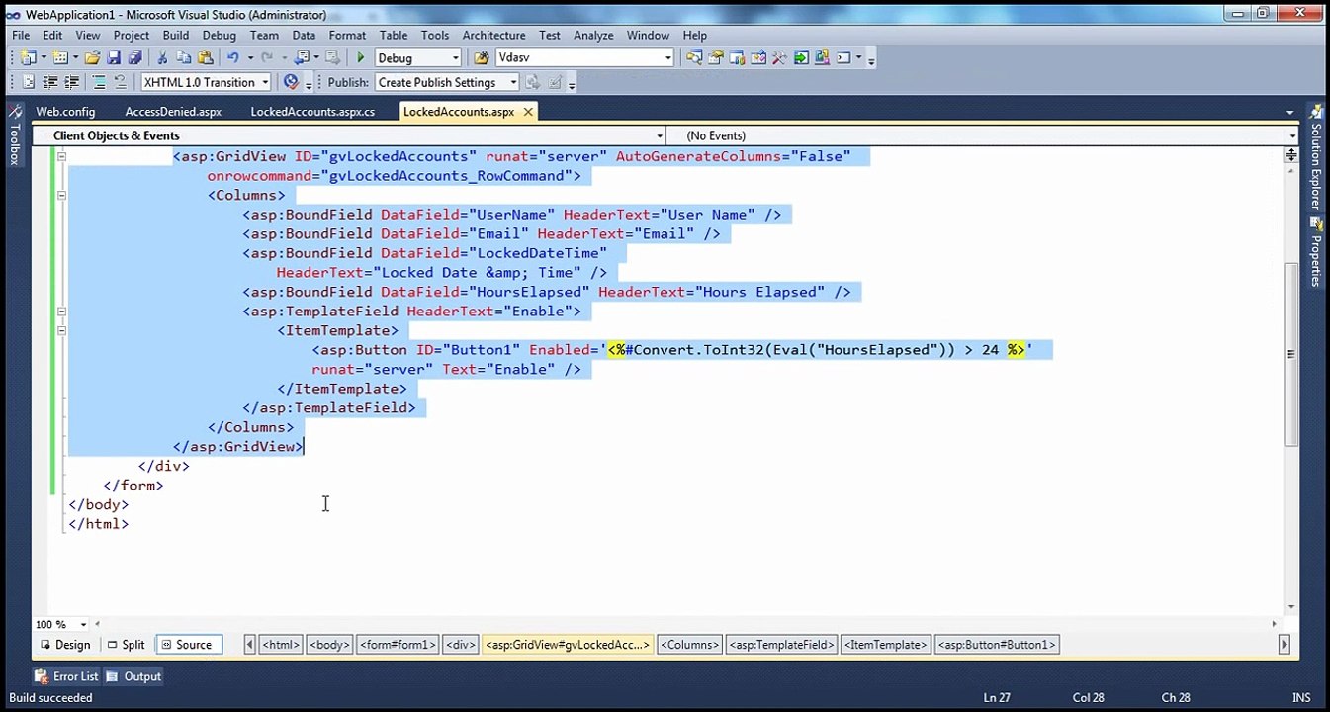The width and height of the screenshot is (1330, 712).
Task: Click the vertical scrollbar thumb of the editor
Action: click(x=1291, y=354)
